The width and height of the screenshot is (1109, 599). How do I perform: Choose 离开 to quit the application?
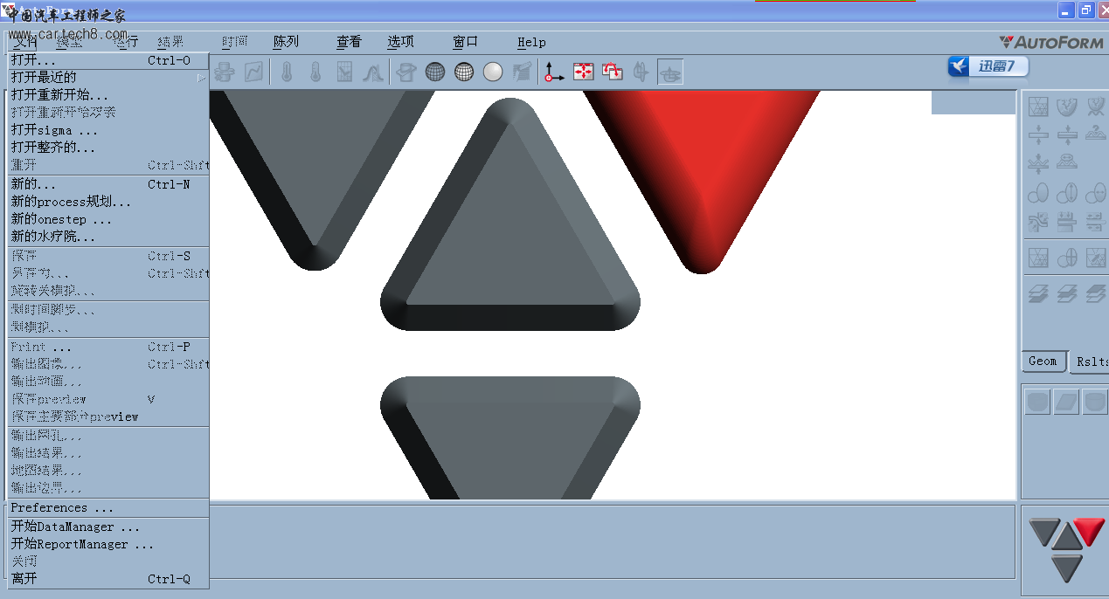(x=108, y=579)
